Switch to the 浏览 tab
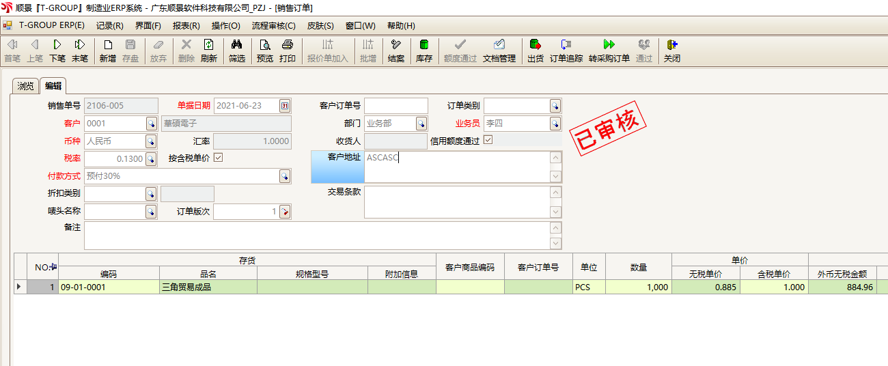The width and height of the screenshot is (888, 366). click(x=25, y=86)
